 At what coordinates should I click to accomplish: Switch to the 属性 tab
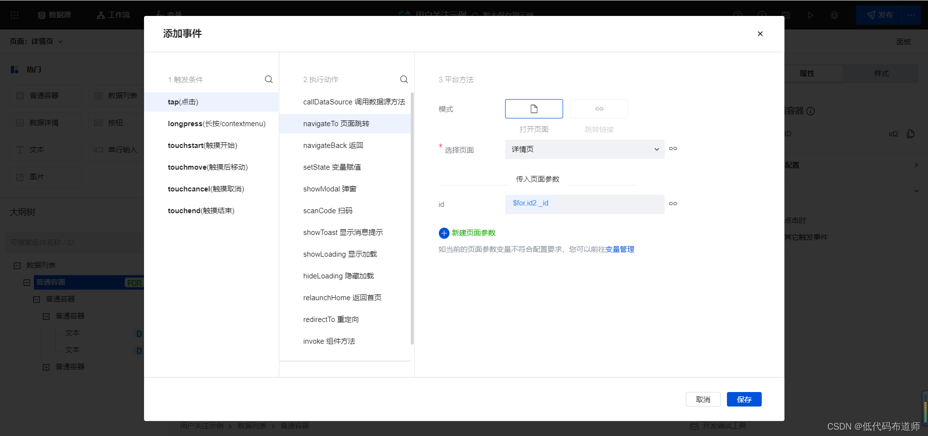807,73
